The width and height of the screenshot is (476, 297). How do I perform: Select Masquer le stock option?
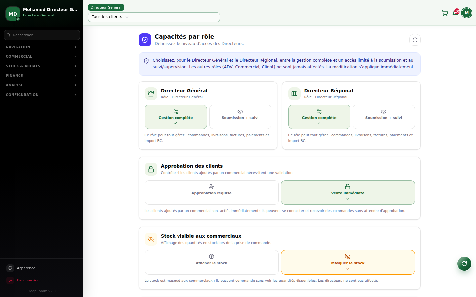348,262
